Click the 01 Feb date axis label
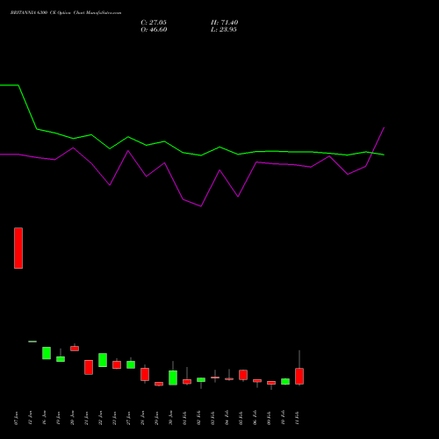Viewport: 439px width, 439px height. 184,418
